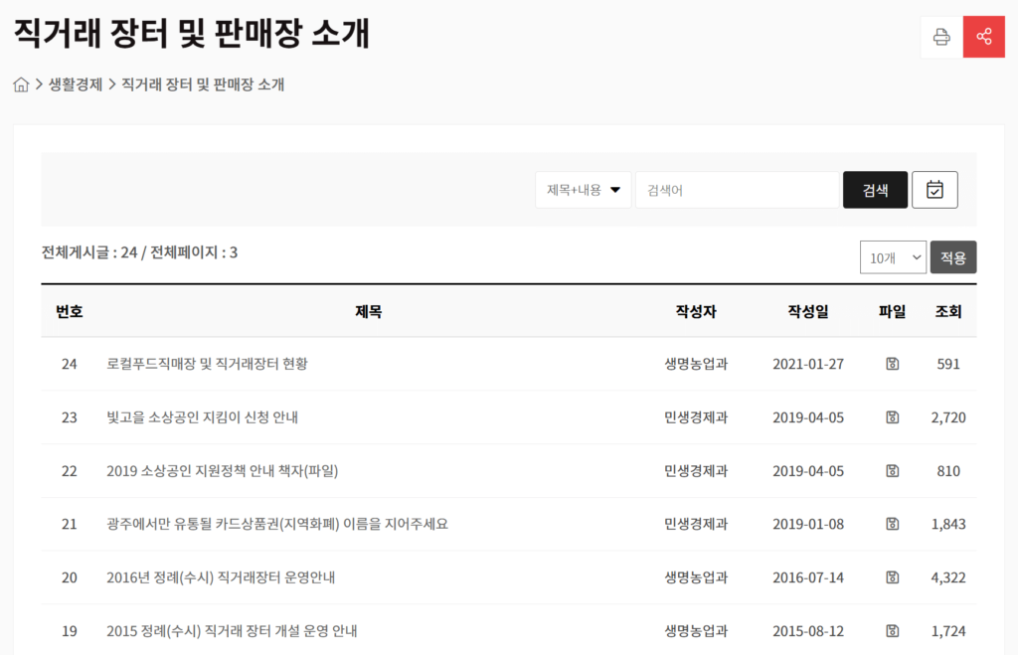The width and height of the screenshot is (1018, 655).
Task: Click the page heading 직거래 장터 및 판매장 소개
Action: click(192, 33)
